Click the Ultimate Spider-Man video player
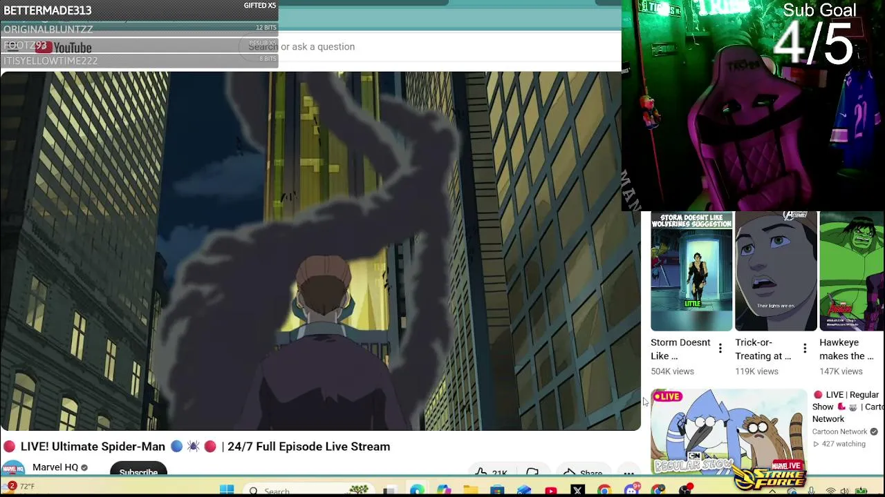The height and width of the screenshot is (497, 885). pos(320,251)
